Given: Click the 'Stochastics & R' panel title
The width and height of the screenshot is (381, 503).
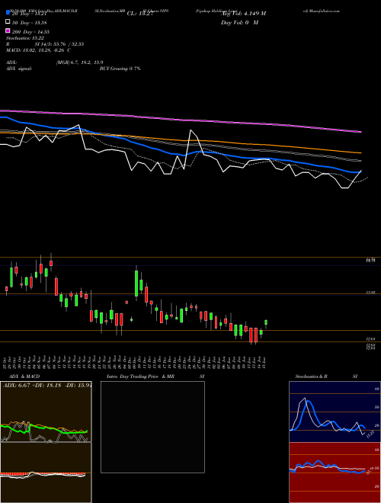Looking at the screenshot, I should [311, 376].
